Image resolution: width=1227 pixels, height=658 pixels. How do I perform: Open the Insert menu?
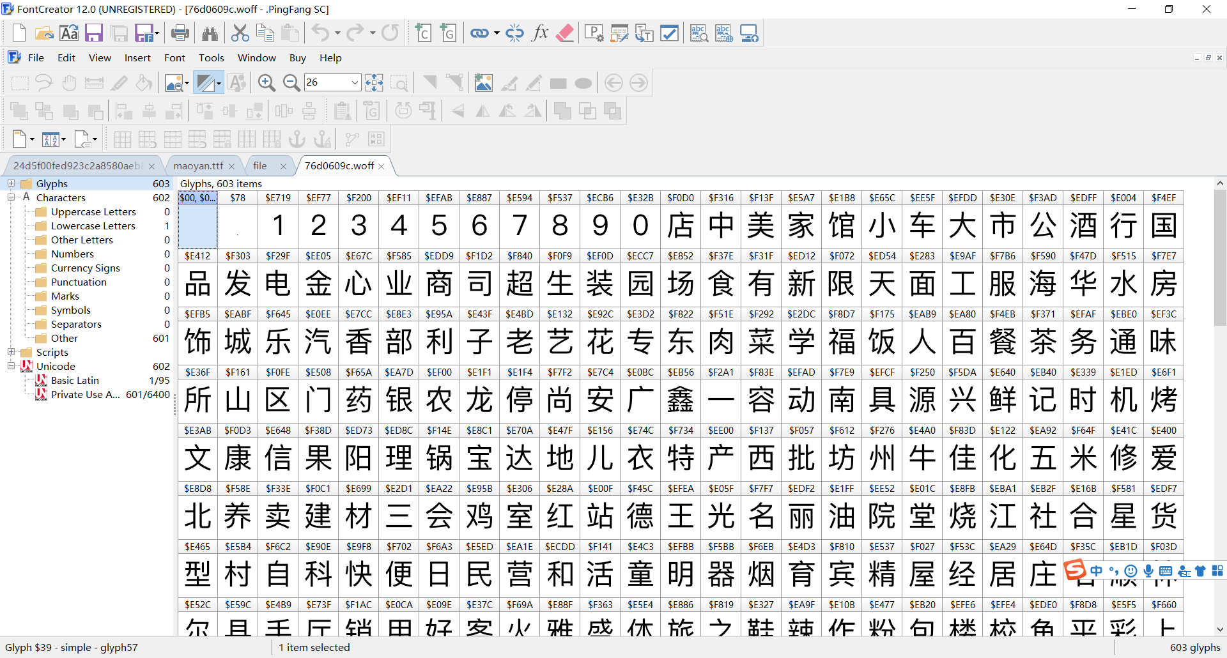pyautogui.click(x=137, y=57)
